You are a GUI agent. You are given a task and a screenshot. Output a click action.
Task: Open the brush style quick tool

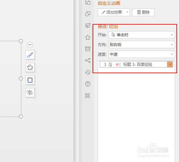click(30, 55)
